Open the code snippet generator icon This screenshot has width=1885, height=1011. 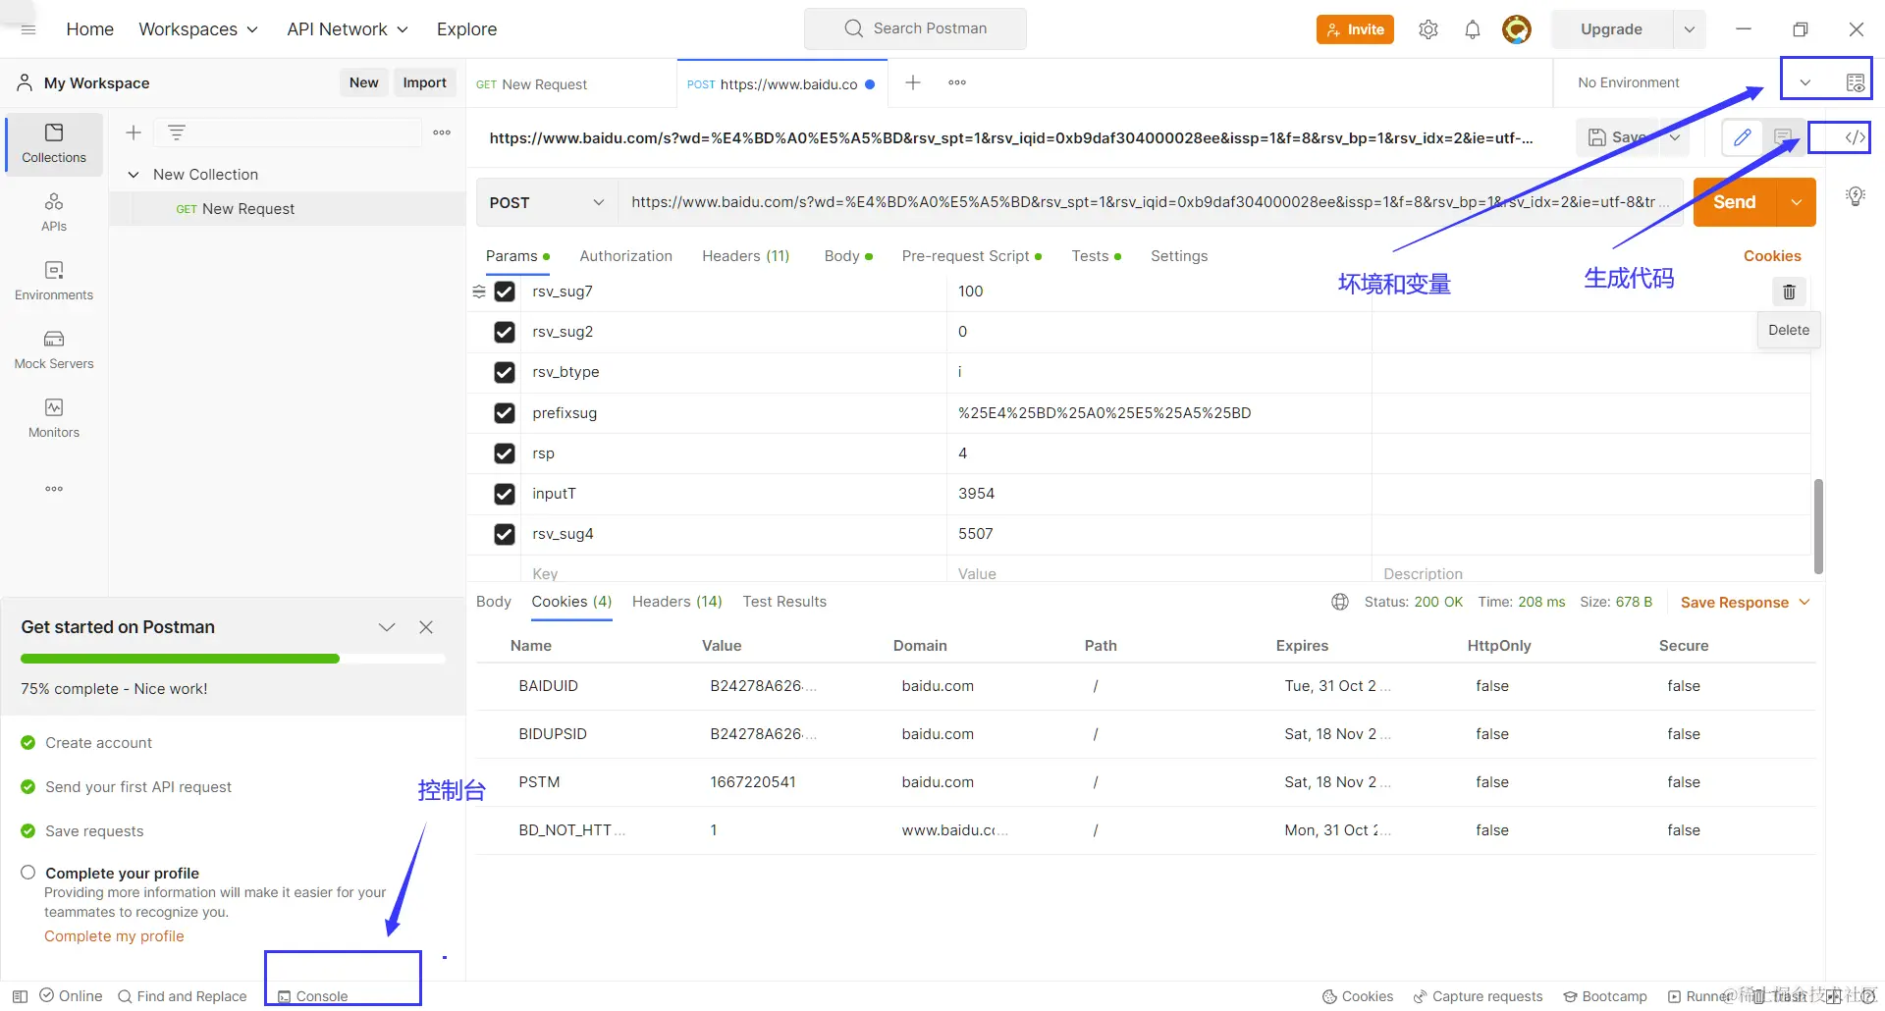tap(1855, 136)
